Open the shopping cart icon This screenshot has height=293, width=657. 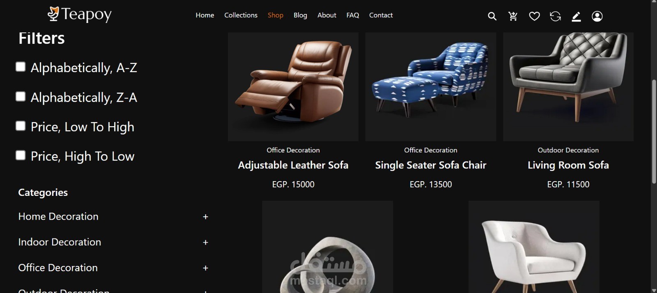point(513,16)
